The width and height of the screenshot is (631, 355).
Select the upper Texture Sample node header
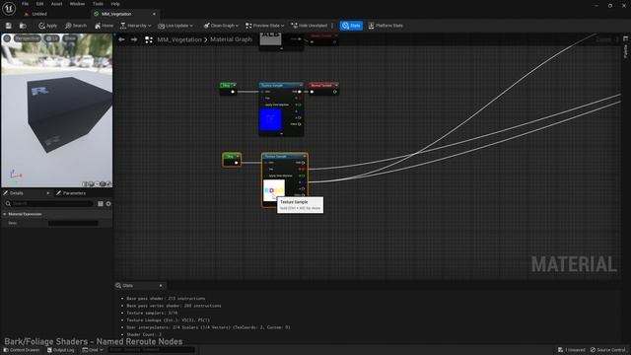point(281,86)
